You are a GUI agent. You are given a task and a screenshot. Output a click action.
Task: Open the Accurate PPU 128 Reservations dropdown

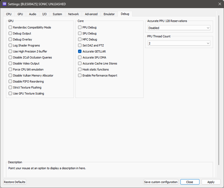[x=179, y=28]
